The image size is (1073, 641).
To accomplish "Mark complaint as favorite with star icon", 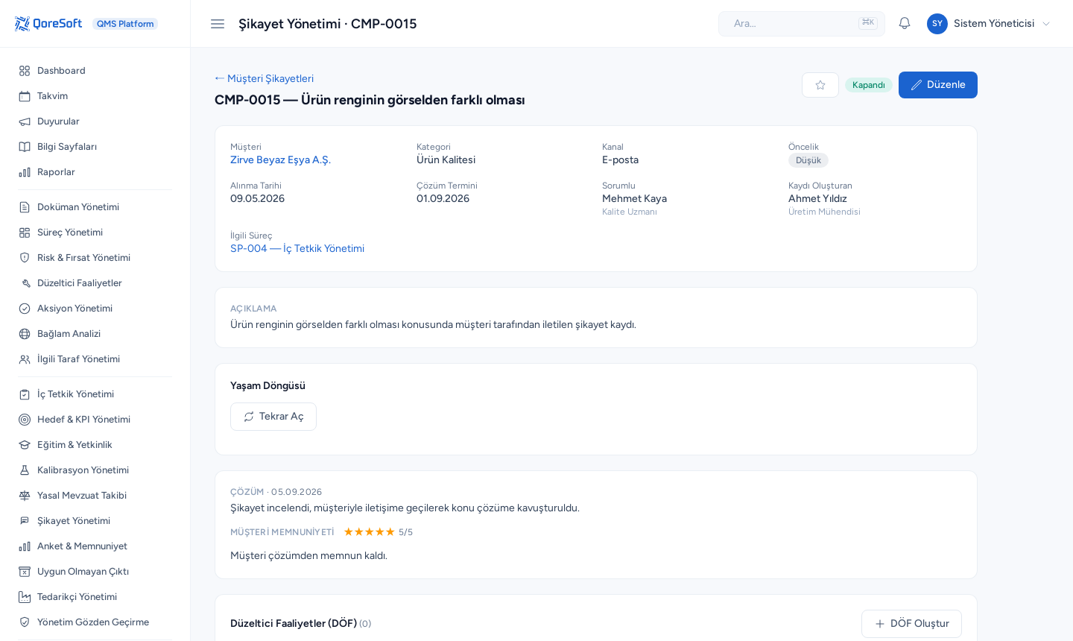I will tap(820, 85).
